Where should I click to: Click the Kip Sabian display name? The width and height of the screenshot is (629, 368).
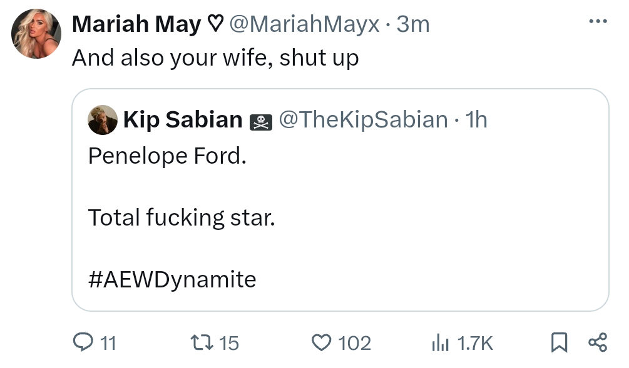coord(183,119)
